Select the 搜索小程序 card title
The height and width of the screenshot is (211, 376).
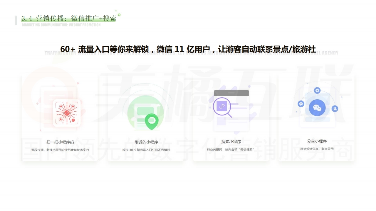click(231, 142)
